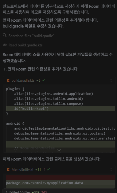
Task: Expand build.gradle.kts diff with the bottom chevron
Action: [x=59, y=150]
